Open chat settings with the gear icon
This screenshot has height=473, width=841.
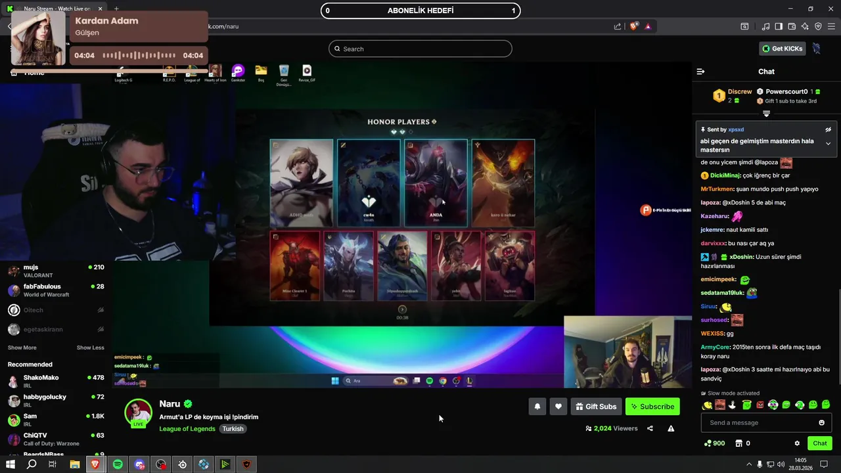pyautogui.click(x=797, y=443)
